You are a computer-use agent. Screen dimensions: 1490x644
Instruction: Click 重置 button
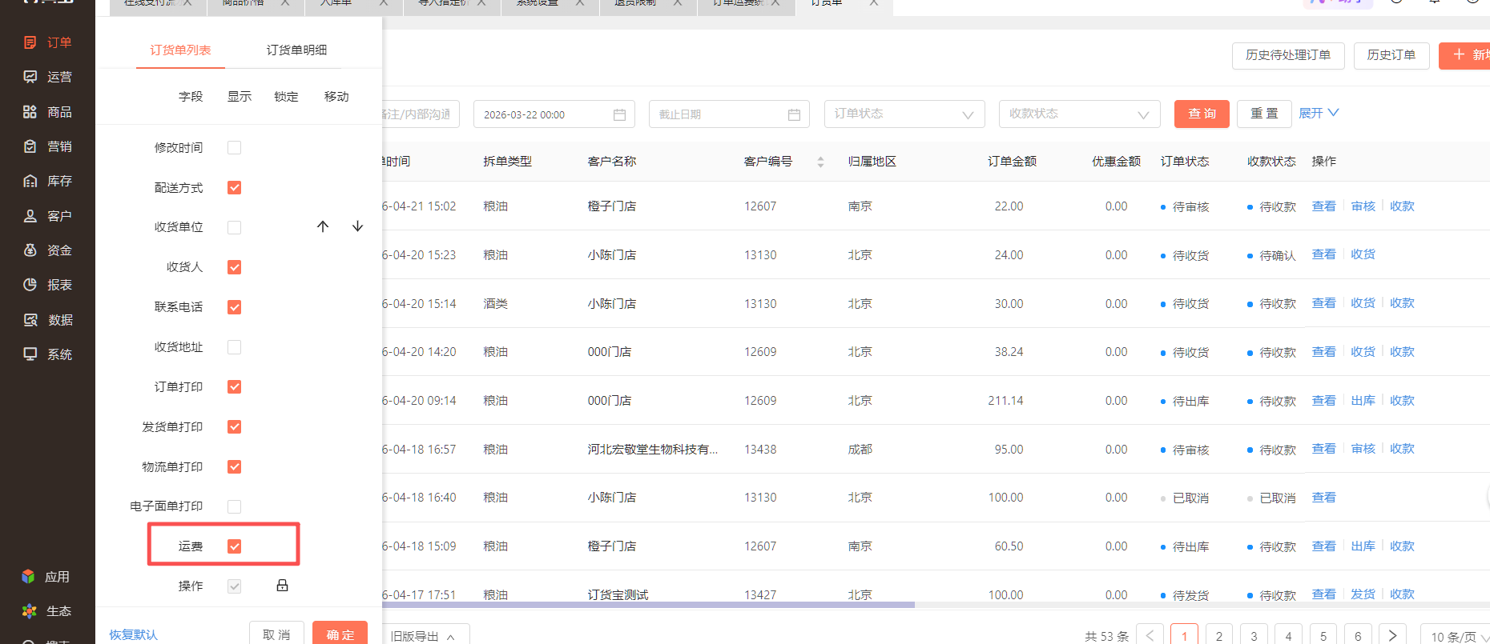point(1264,114)
